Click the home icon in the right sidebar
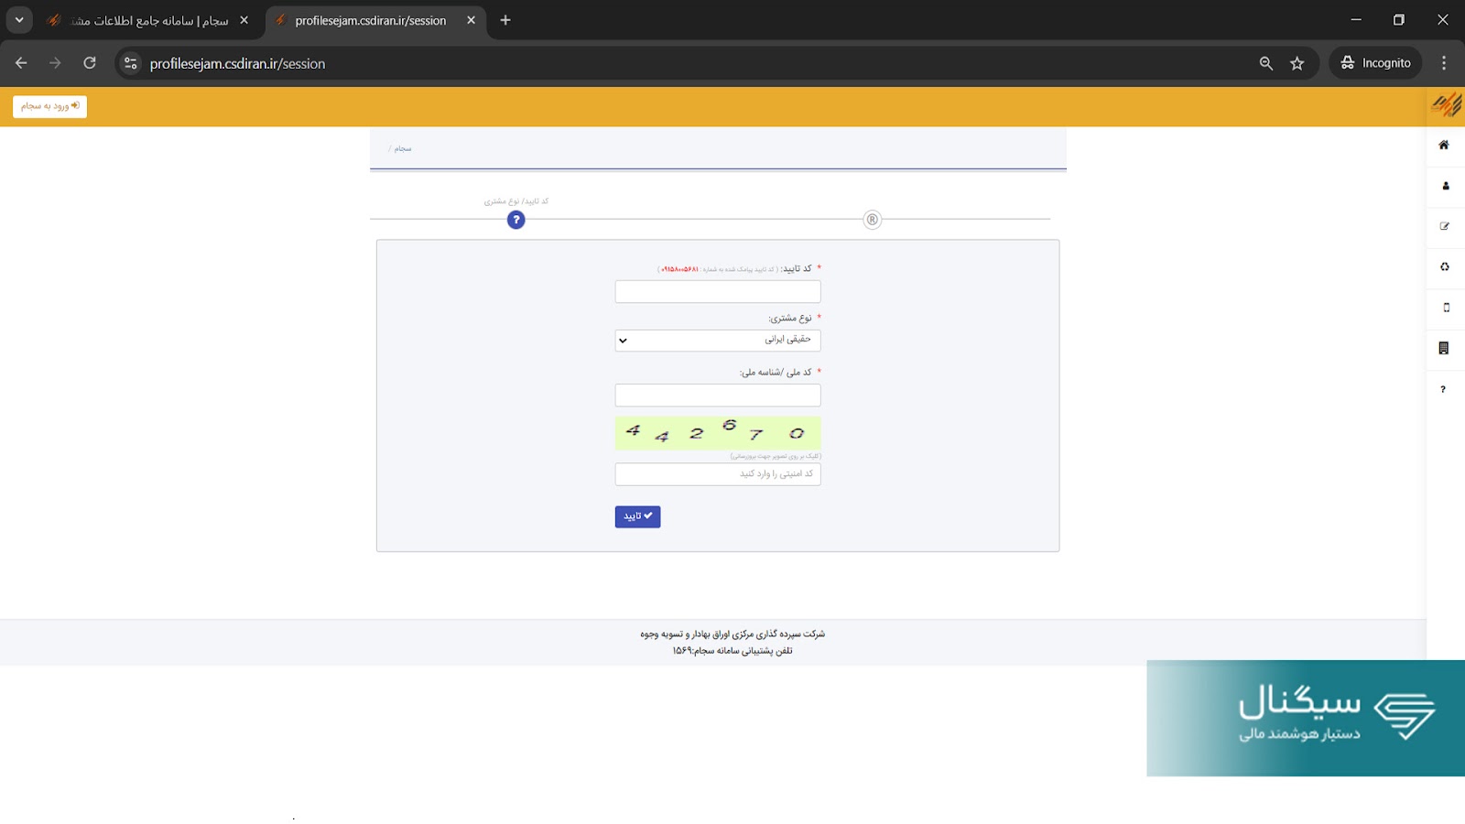 1444,145
